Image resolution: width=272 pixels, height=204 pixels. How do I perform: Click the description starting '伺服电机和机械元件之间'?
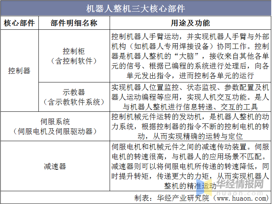coord(190,166)
